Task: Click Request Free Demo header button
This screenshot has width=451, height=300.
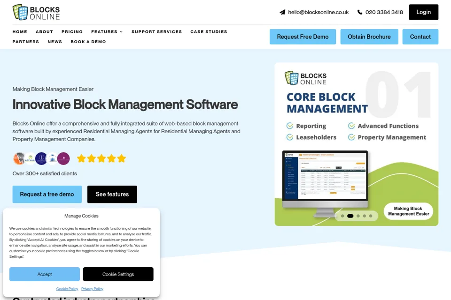Action: tap(303, 37)
